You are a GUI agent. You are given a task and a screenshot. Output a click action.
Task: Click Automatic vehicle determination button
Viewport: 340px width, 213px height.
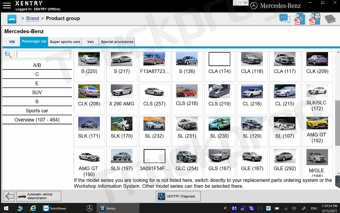point(39,196)
